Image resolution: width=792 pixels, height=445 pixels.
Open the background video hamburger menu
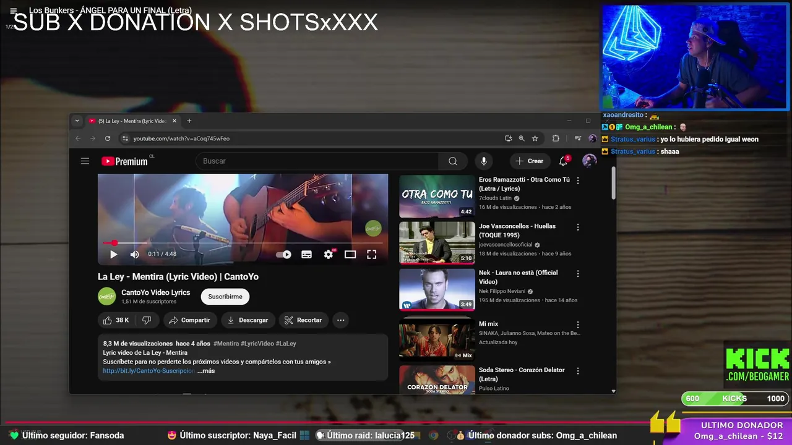tap(14, 11)
